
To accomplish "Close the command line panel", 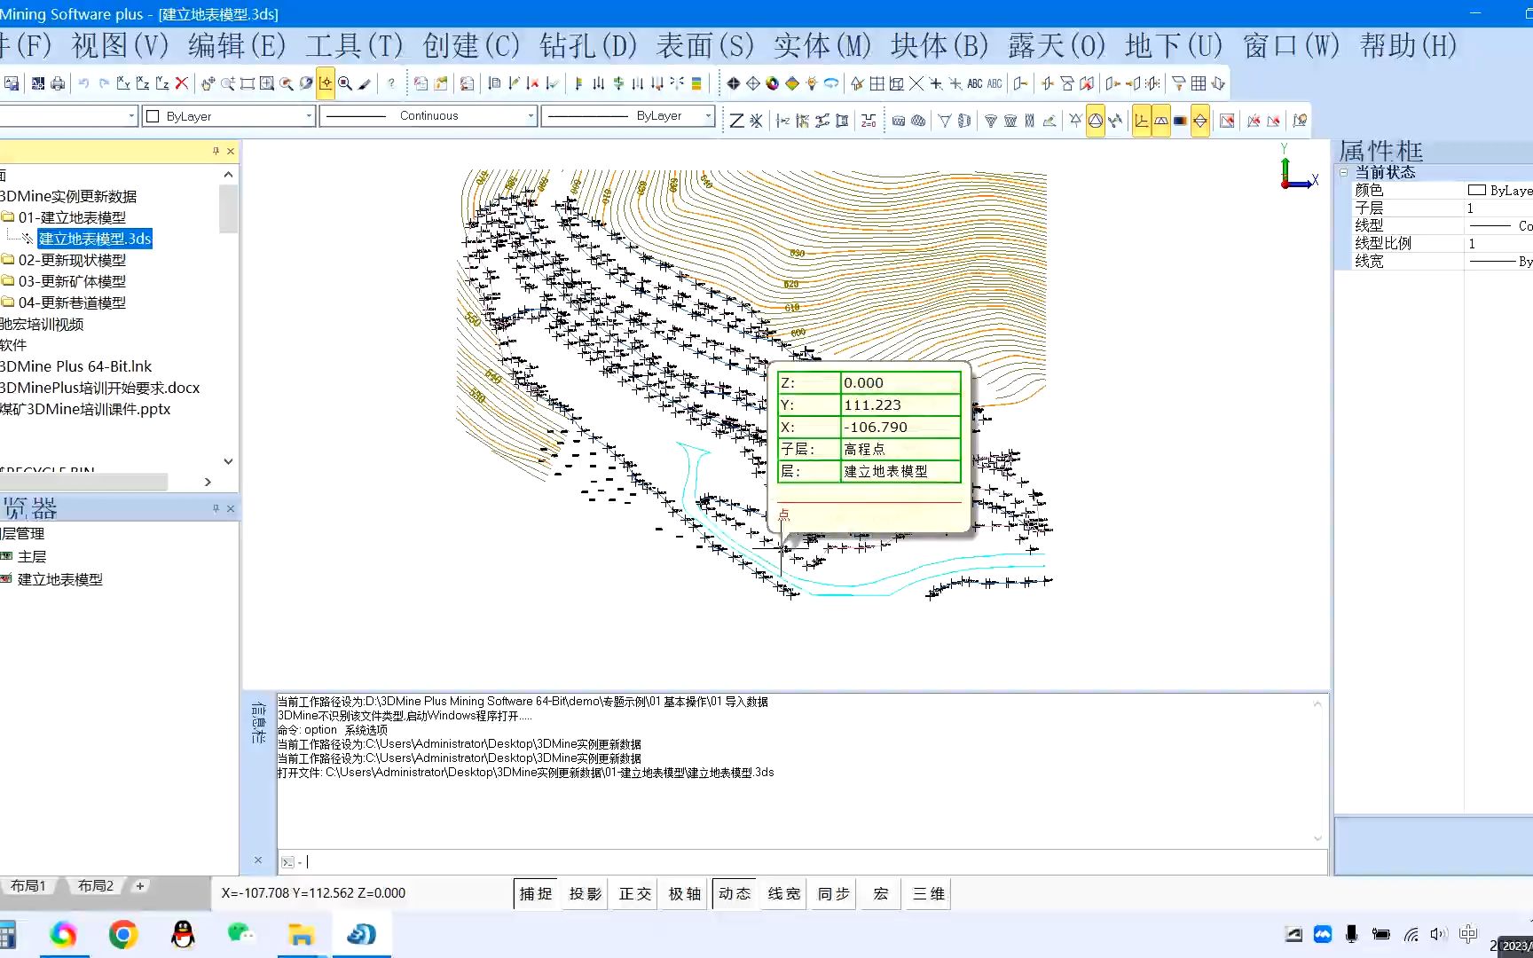I will [x=258, y=860].
